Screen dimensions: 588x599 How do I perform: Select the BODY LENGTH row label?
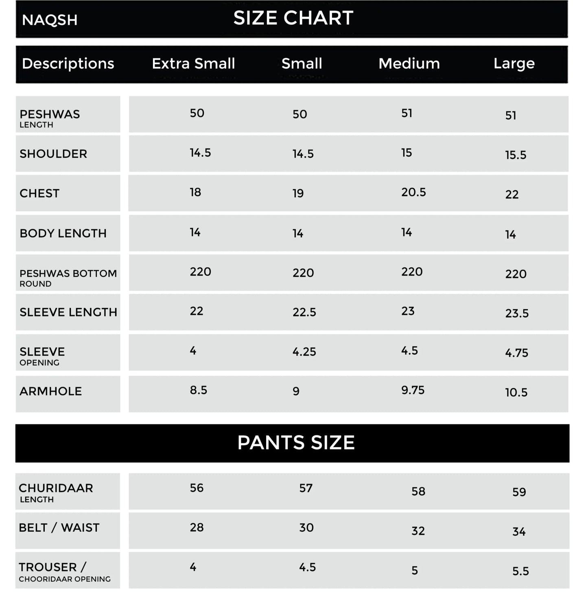pyautogui.click(x=63, y=233)
